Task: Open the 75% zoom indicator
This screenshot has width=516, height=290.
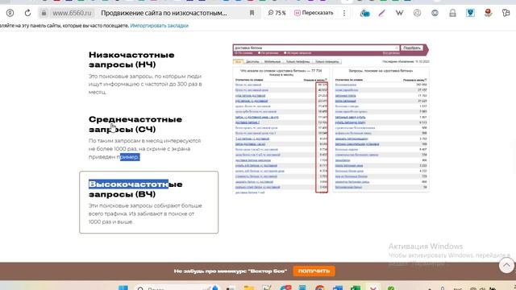Action: pyautogui.click(x=277, y=13)
